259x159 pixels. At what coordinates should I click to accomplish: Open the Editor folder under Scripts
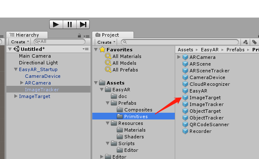coord(131,151)
